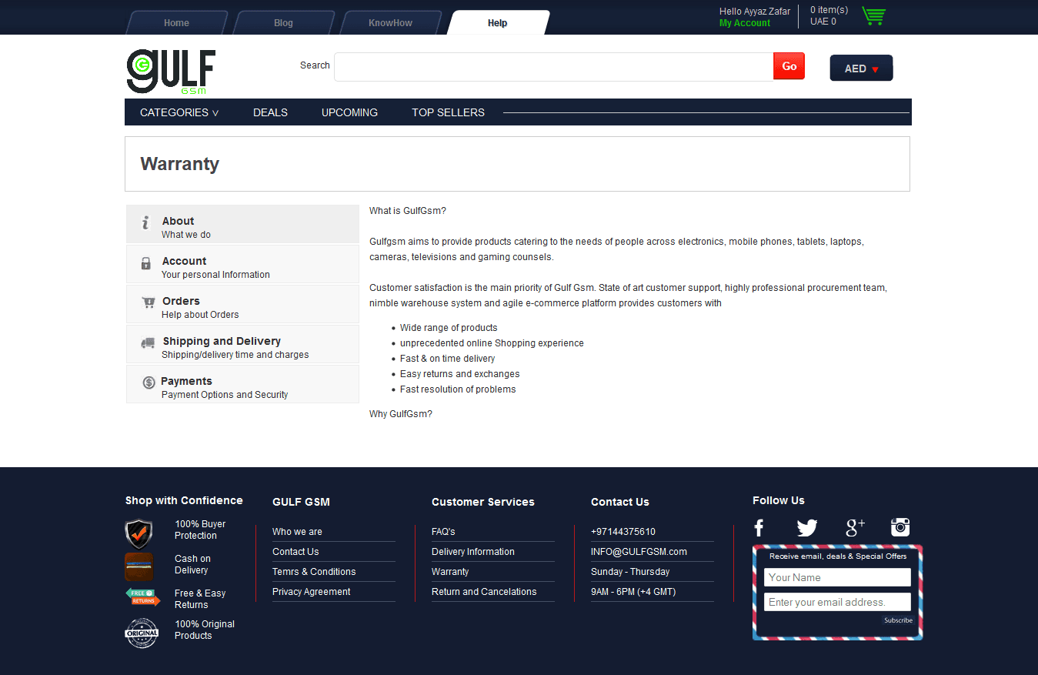Click the 100% Original Products text
Screen dimensions: 1038x675
[205, 630]
